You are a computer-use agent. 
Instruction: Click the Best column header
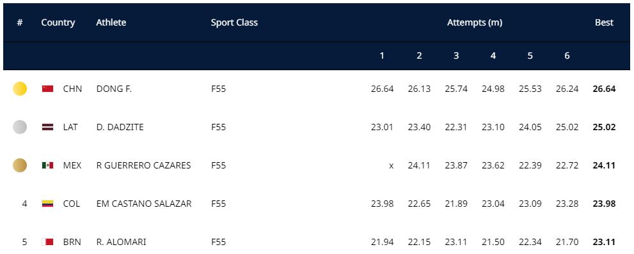[x=604, y=22]
